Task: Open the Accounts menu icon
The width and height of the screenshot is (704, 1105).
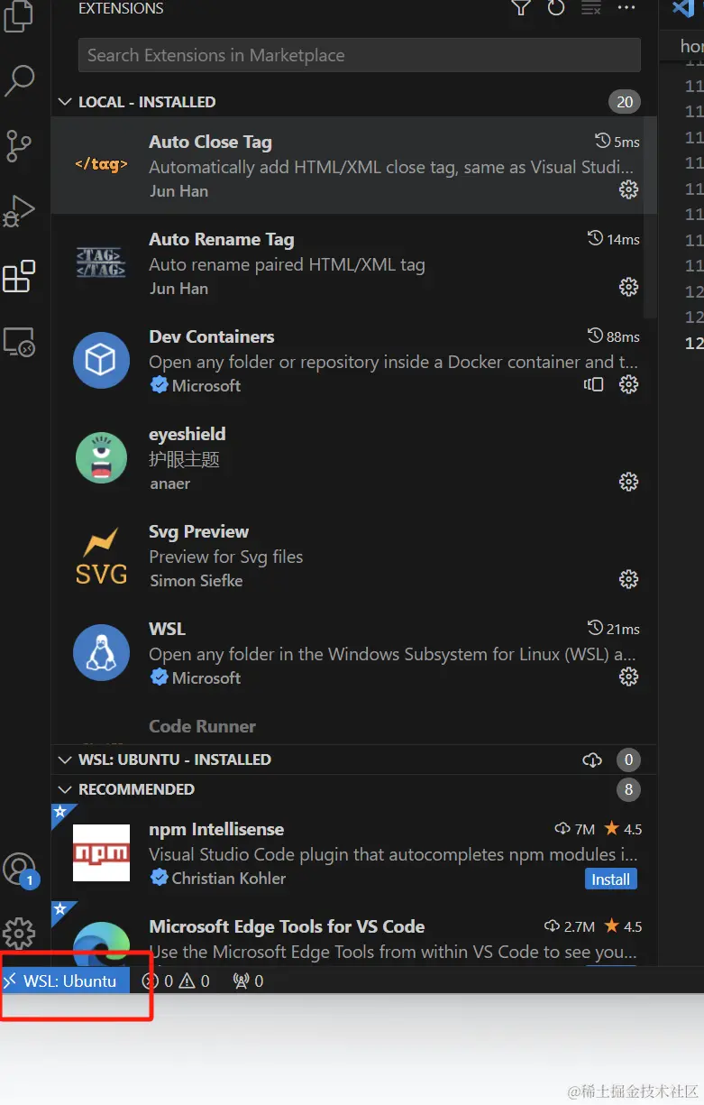Action: (x=19, y=870)
